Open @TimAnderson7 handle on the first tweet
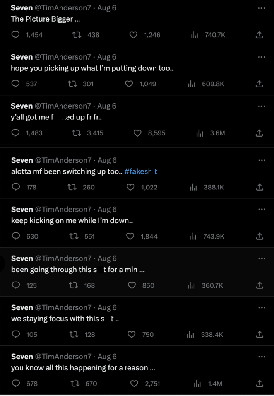274x396 pixels. pyautogui.click(x=63, y=8)
